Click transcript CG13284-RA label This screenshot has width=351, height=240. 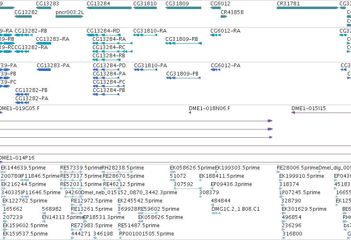tap(109, 39)
